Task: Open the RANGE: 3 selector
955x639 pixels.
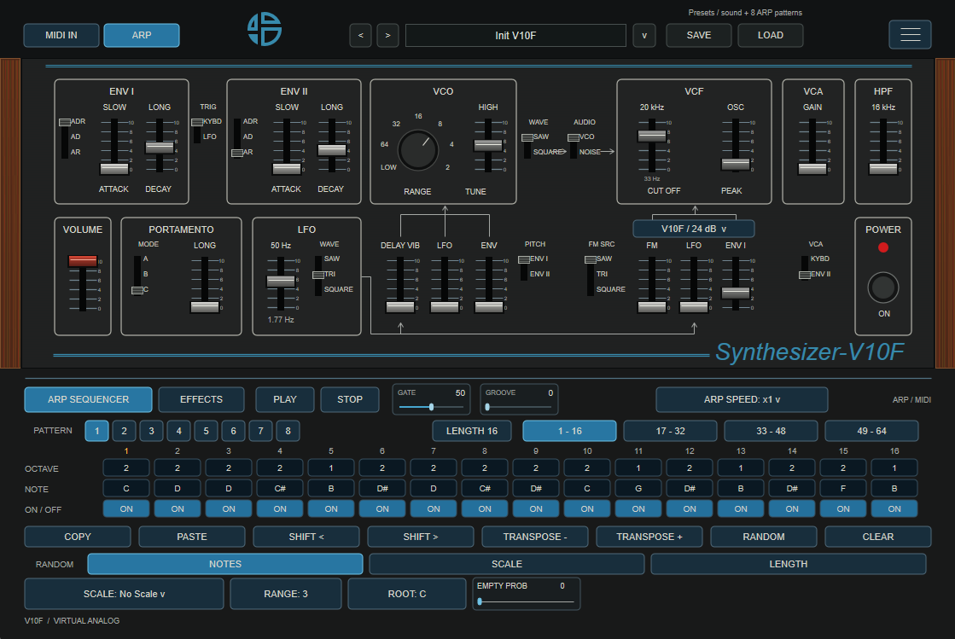Action: [286, 594]
